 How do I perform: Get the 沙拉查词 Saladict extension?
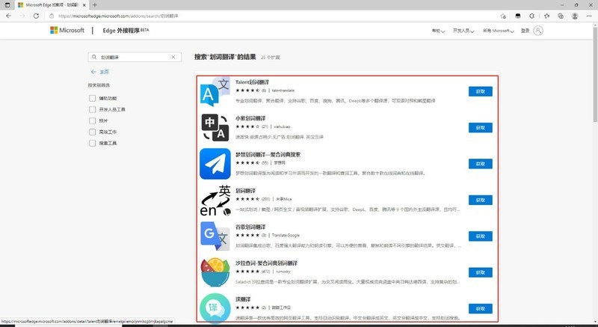click(x=480, y=272)
